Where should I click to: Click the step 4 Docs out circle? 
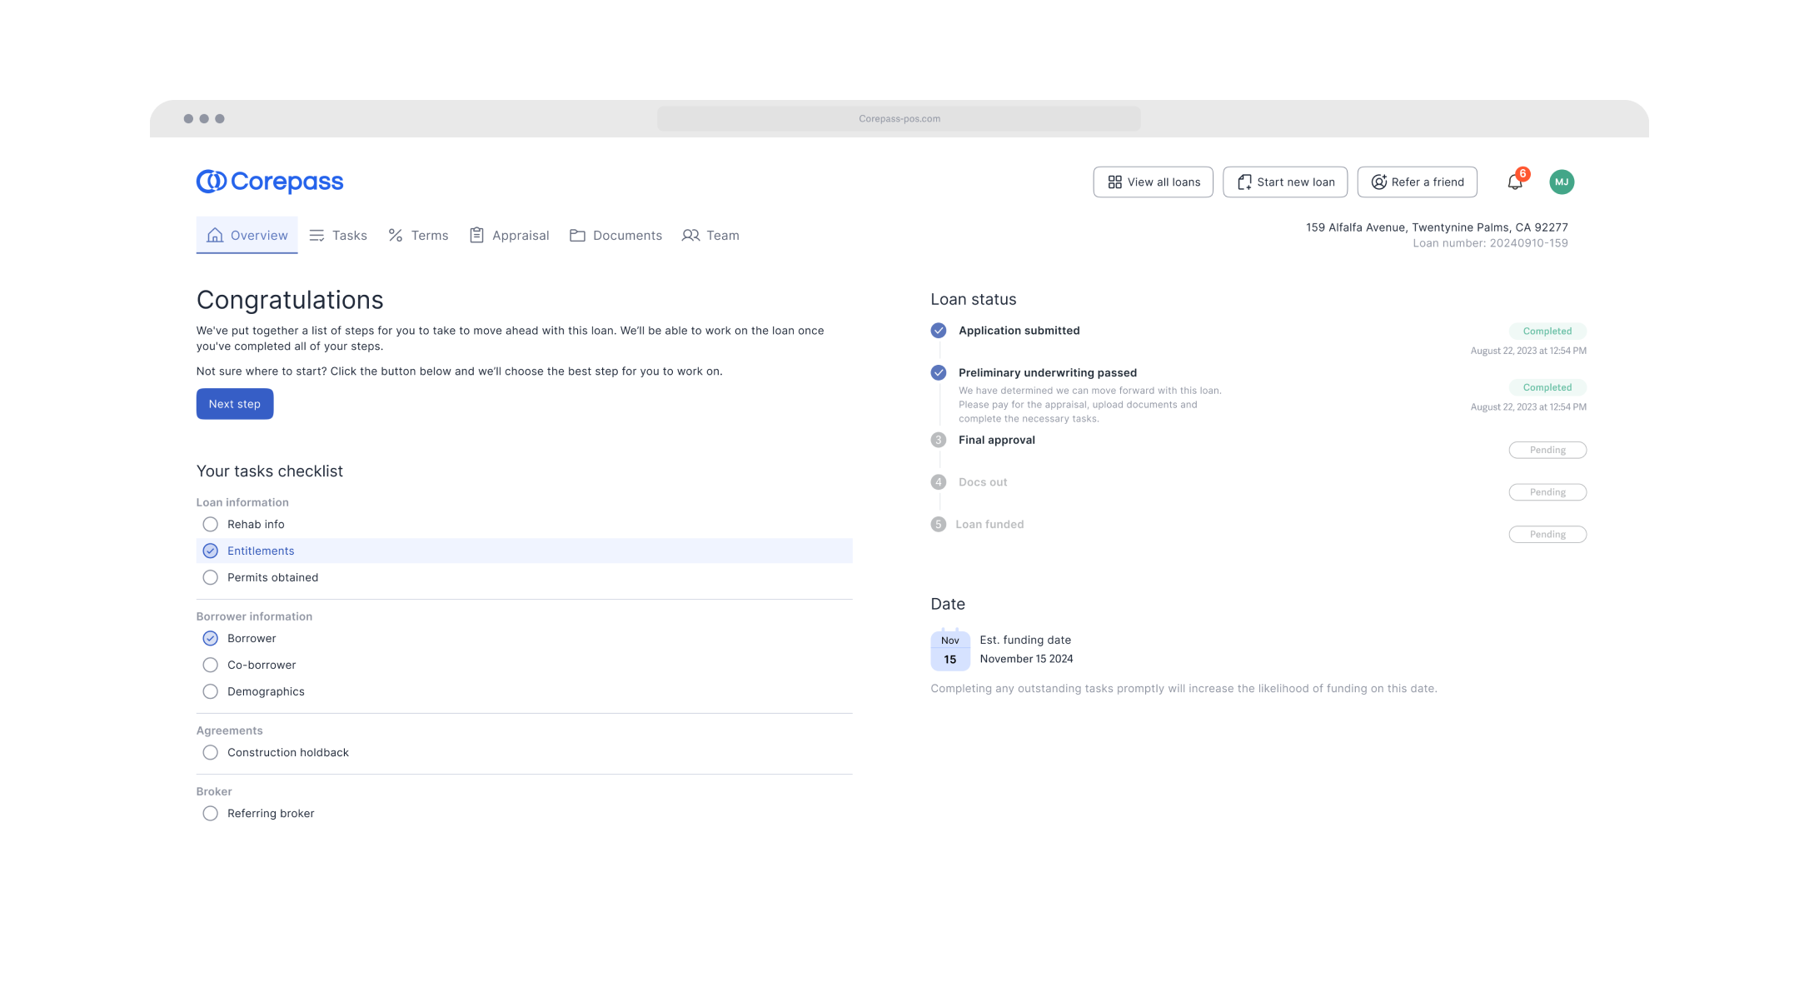coord(939,482)
